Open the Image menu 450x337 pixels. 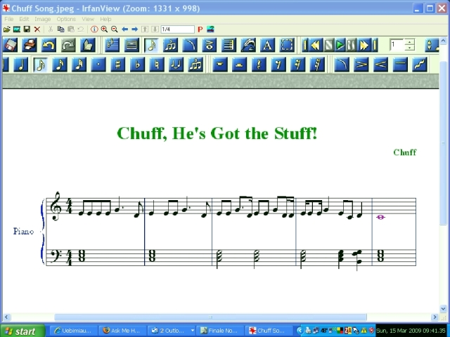tap(42, 19)
